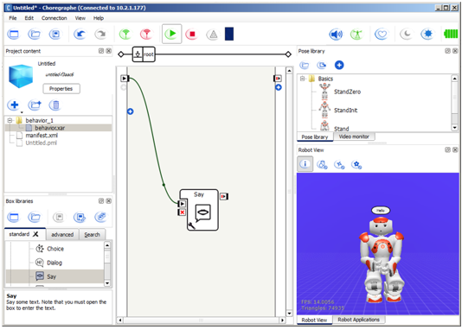Screen dimensions: 462x330
Task: Close the Project content panel
Action: (109, 51)
